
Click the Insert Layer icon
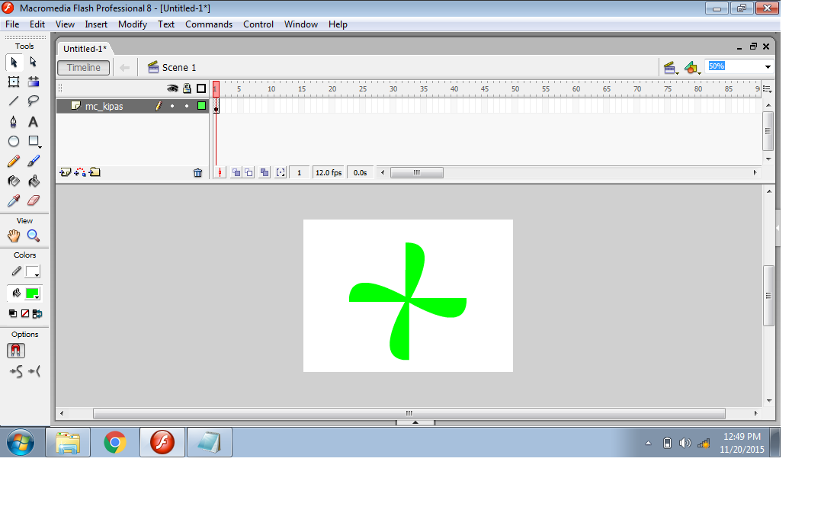pos(65,172)
